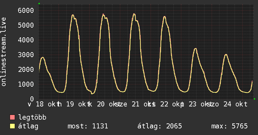This screenshot has height=135, width=258.
Task: Click the green arrow ending the x-axis
Action: [255, 99]
